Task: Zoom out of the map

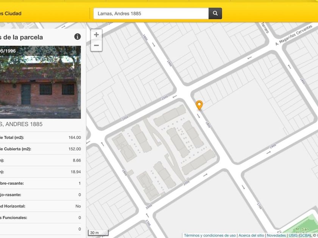Action: [97, 46]
